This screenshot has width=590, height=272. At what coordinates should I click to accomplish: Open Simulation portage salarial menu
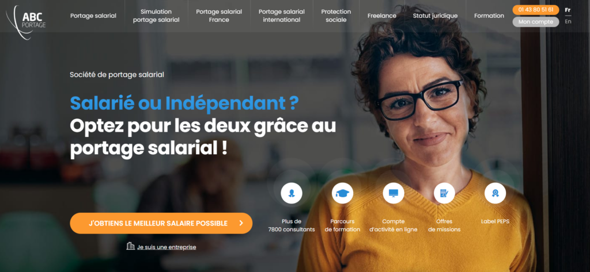pos(156,16)
